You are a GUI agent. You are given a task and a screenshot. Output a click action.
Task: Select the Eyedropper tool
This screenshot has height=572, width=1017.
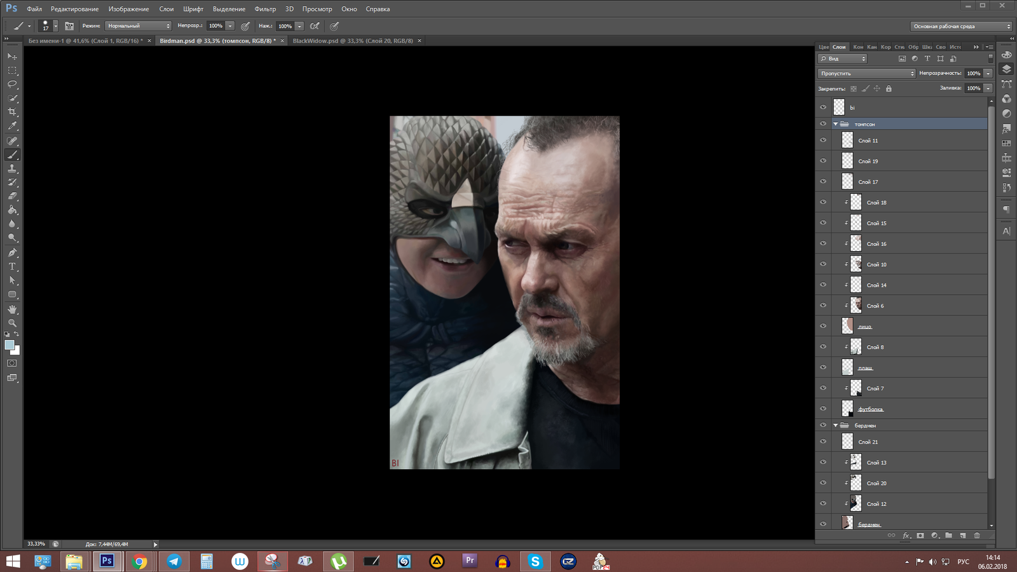pyautogui.click(x=12, y=126)
